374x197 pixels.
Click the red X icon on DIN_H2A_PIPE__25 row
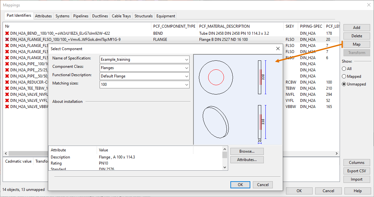tap(7, 70)
